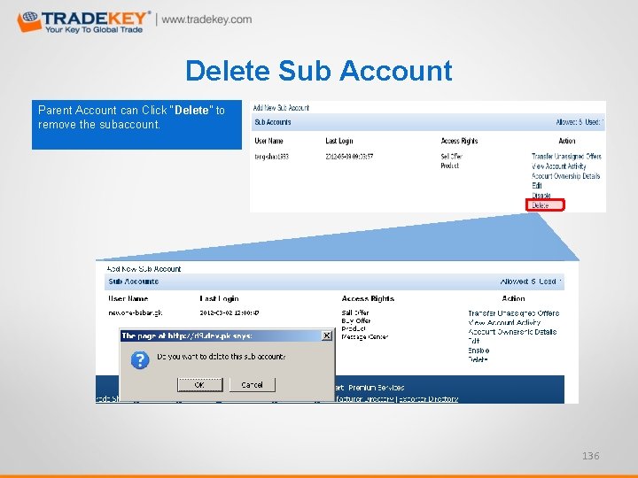Viewport: 638px width, 478px height.
Task: Click Add New Sub Account in lower panel
Action: (x=144, y=269)
